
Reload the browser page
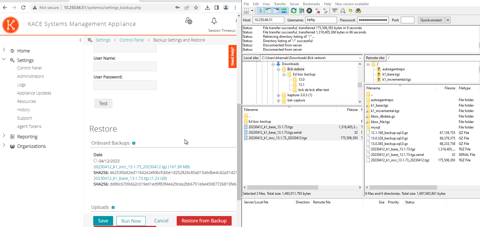pos(23,7)
